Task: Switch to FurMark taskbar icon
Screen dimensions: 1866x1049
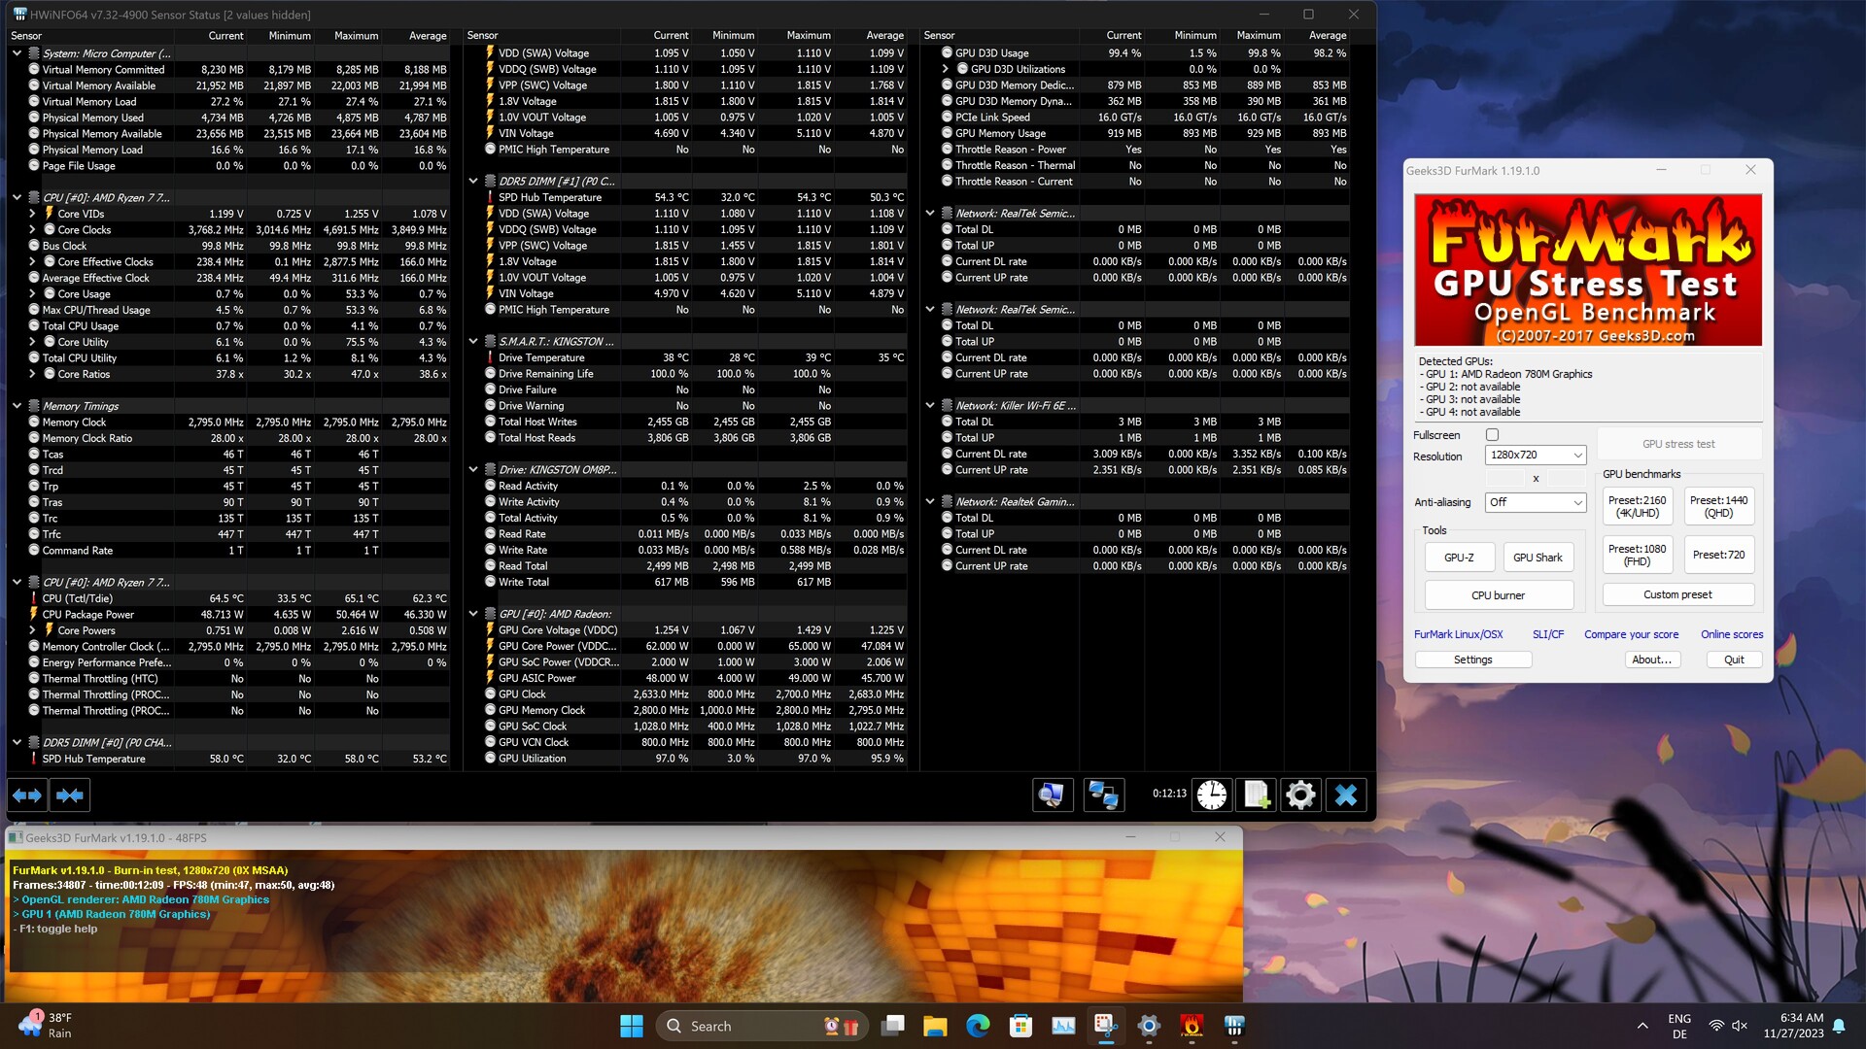Action: click(1192, 1026)
